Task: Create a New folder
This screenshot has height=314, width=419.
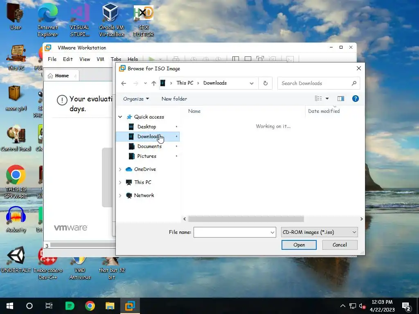Action: tap(174, 99)
